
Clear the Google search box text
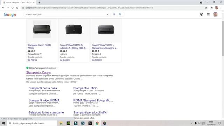[x=107, y=14]
